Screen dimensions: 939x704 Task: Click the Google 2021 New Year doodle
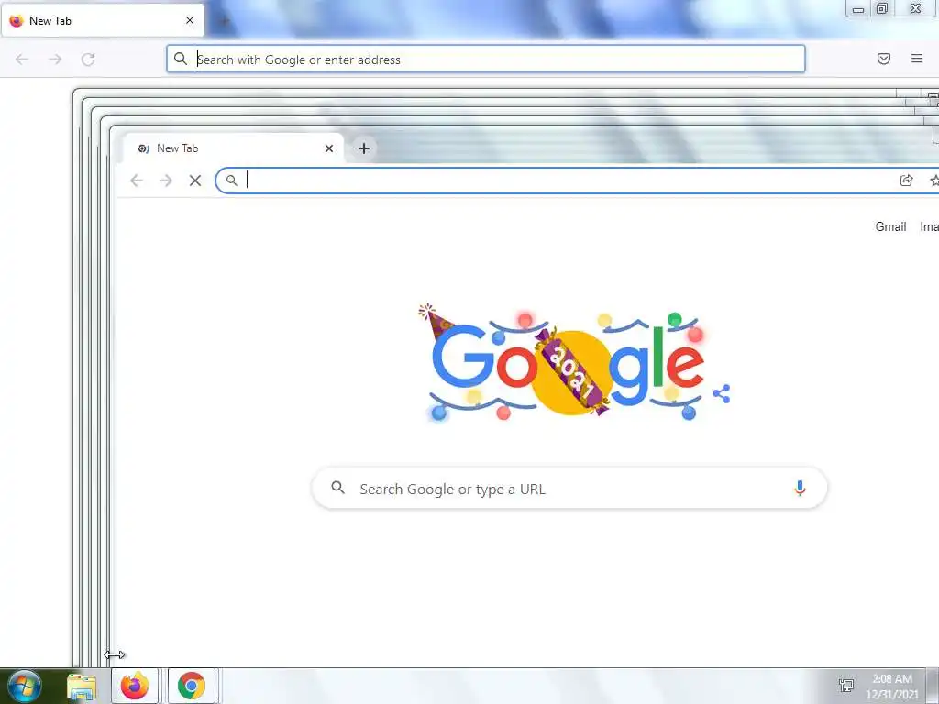tap(567, 363)
